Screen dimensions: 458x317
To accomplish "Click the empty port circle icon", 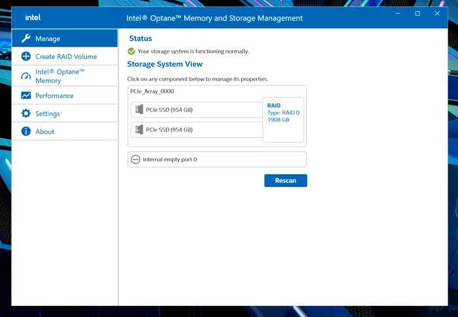I will [135, 159].
